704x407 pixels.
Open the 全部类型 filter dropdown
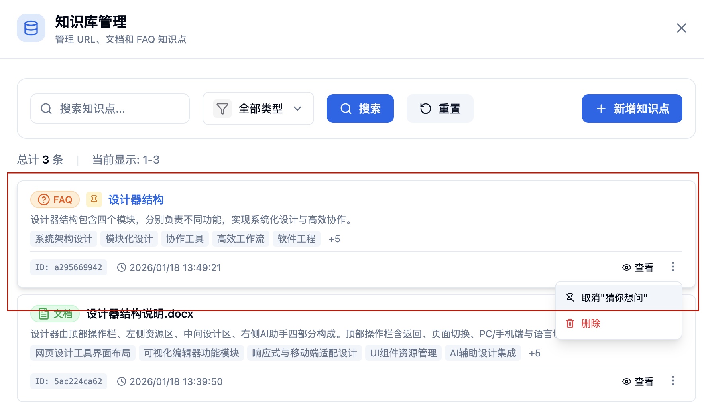pyautogui.click(x=258, y=109)
